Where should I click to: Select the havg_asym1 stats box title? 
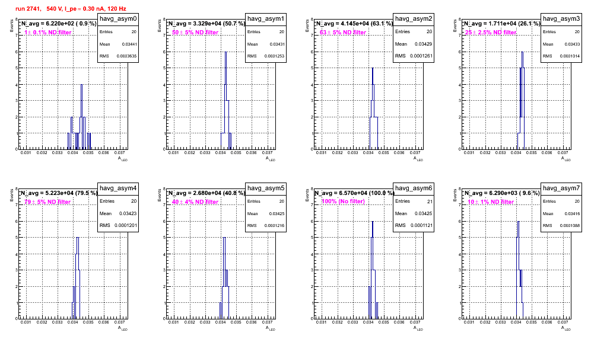pyautogui.click(x=266, y=19)
